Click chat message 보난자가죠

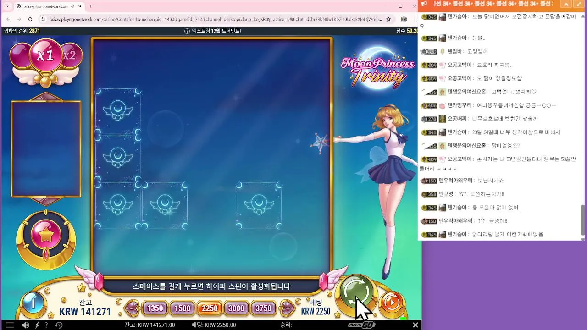491,181
